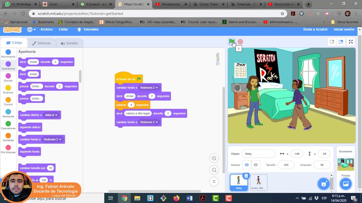Select the Código tab
The height and width of the screenshot is (203, 362).
(14, 43)
